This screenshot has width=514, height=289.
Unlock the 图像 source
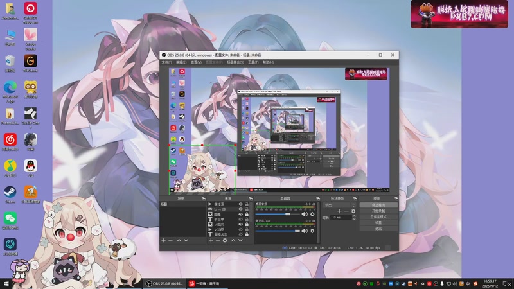click(x=247, y=215)
